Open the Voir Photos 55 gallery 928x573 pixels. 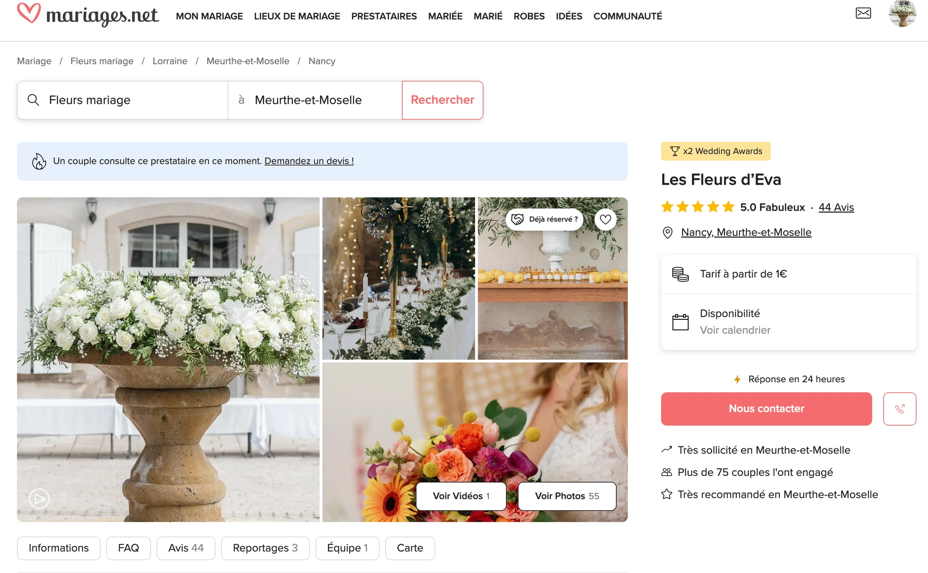[x=567, y=496]
